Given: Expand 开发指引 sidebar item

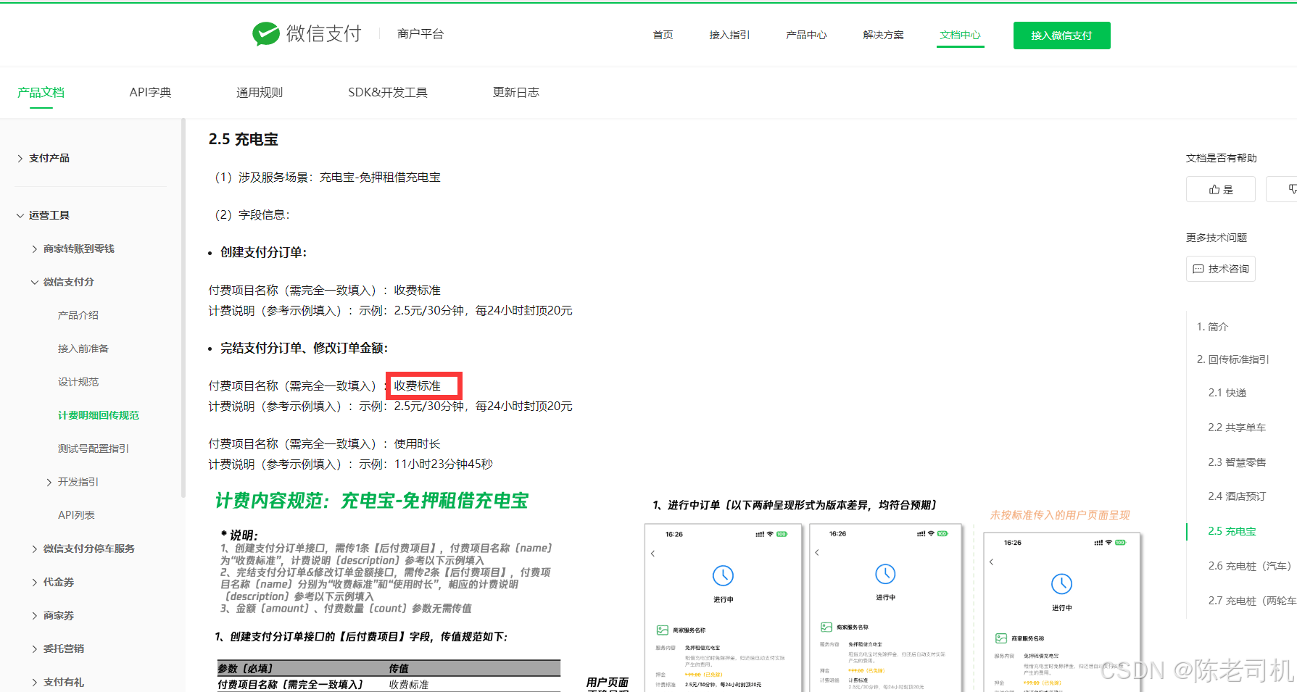Looking at the screenshot, I should (x=72, y=482).
